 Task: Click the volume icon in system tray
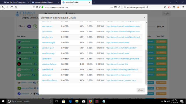169,101
